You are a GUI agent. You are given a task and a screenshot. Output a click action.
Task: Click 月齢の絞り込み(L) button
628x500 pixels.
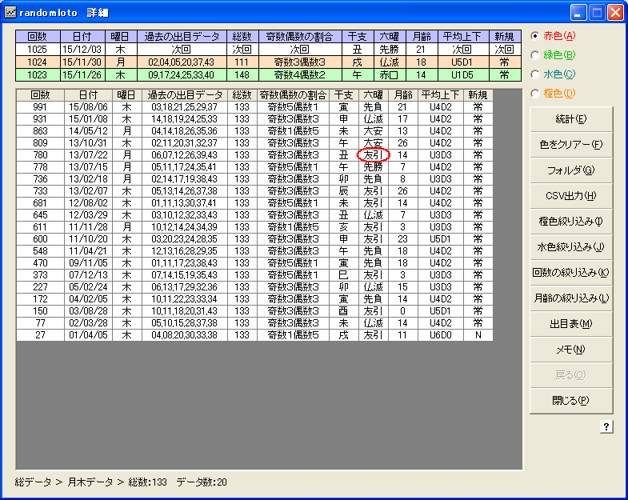pyautogui.click(x=571, y=298)
